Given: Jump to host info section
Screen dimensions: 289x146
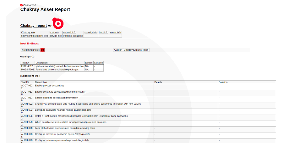Looking at the screenshot, I should pyautogui.click(x=54, y=33).
